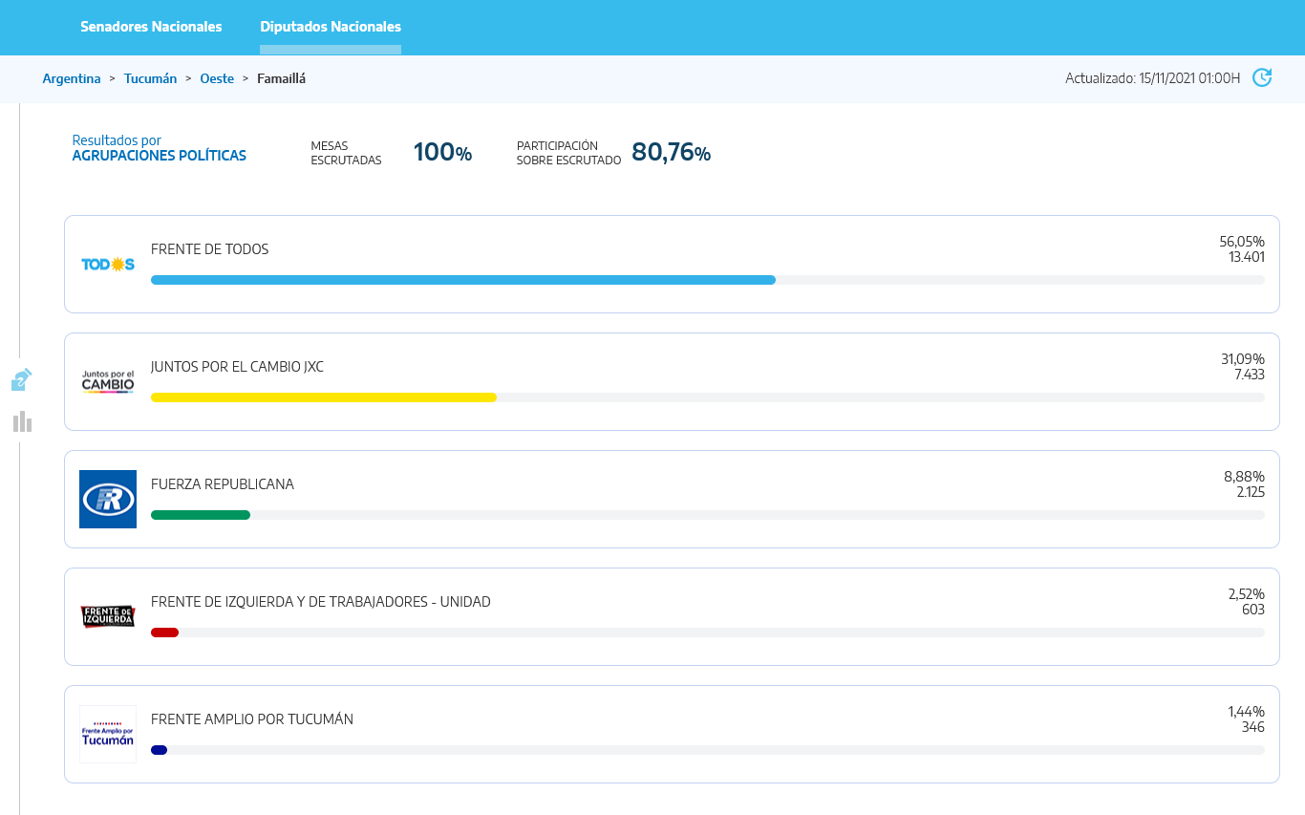1305x815 pixels.
Task: Select the FUERZA REPUBLICANA party name
Action: [223, 484]
